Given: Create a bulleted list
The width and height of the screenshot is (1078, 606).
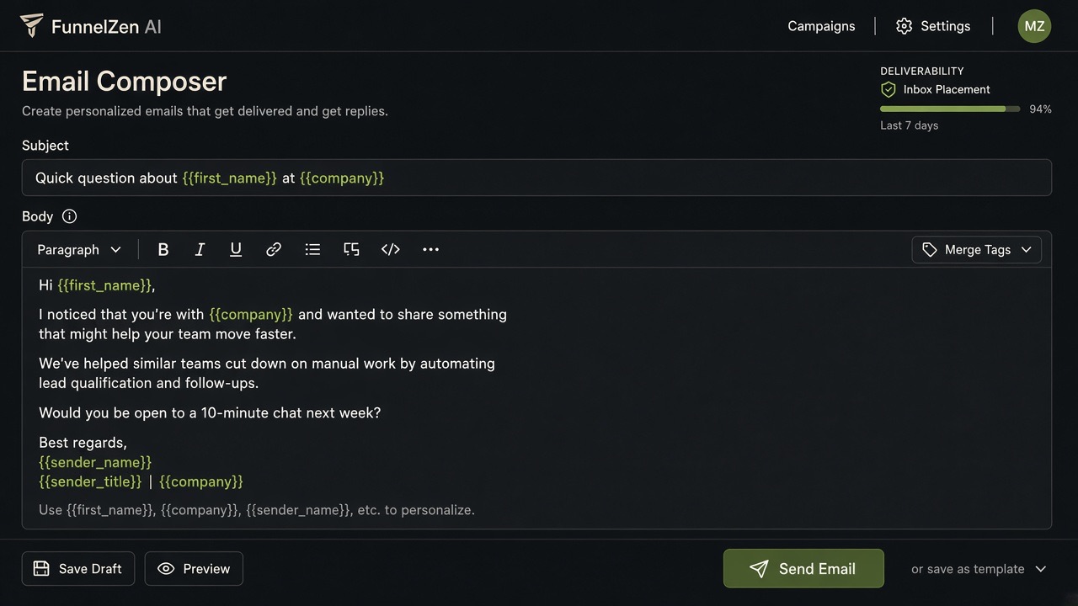Looking at the screenshot, I should (312, 249).
